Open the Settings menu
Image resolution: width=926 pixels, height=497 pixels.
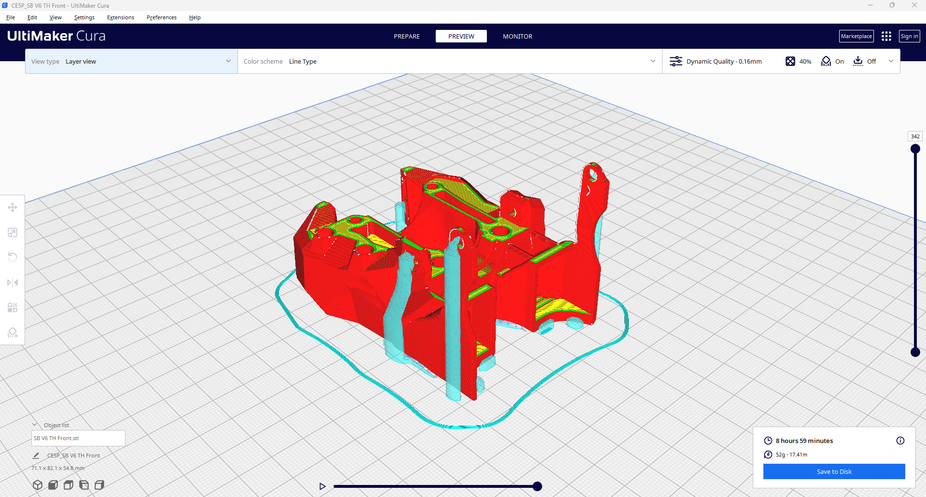point(84,17)
